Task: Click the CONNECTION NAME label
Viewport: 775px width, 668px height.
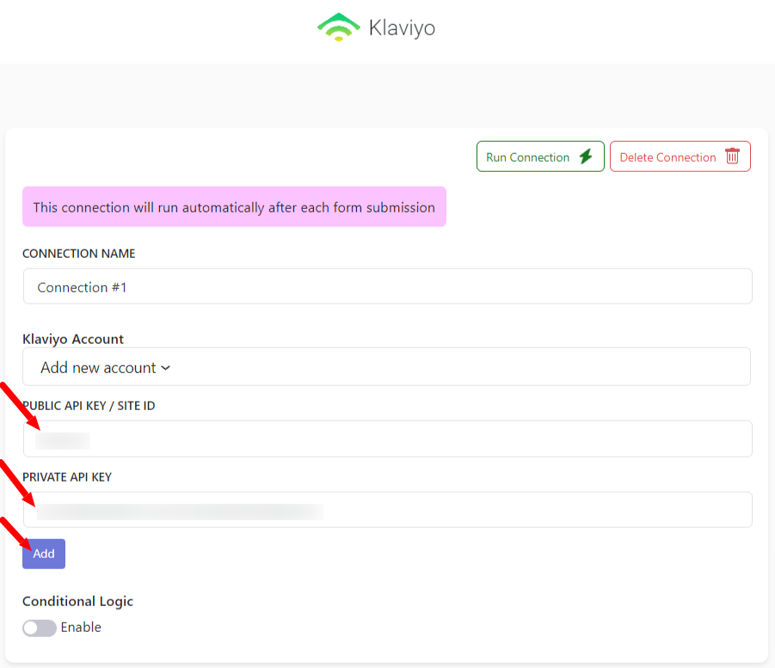Action: point(78,254)
